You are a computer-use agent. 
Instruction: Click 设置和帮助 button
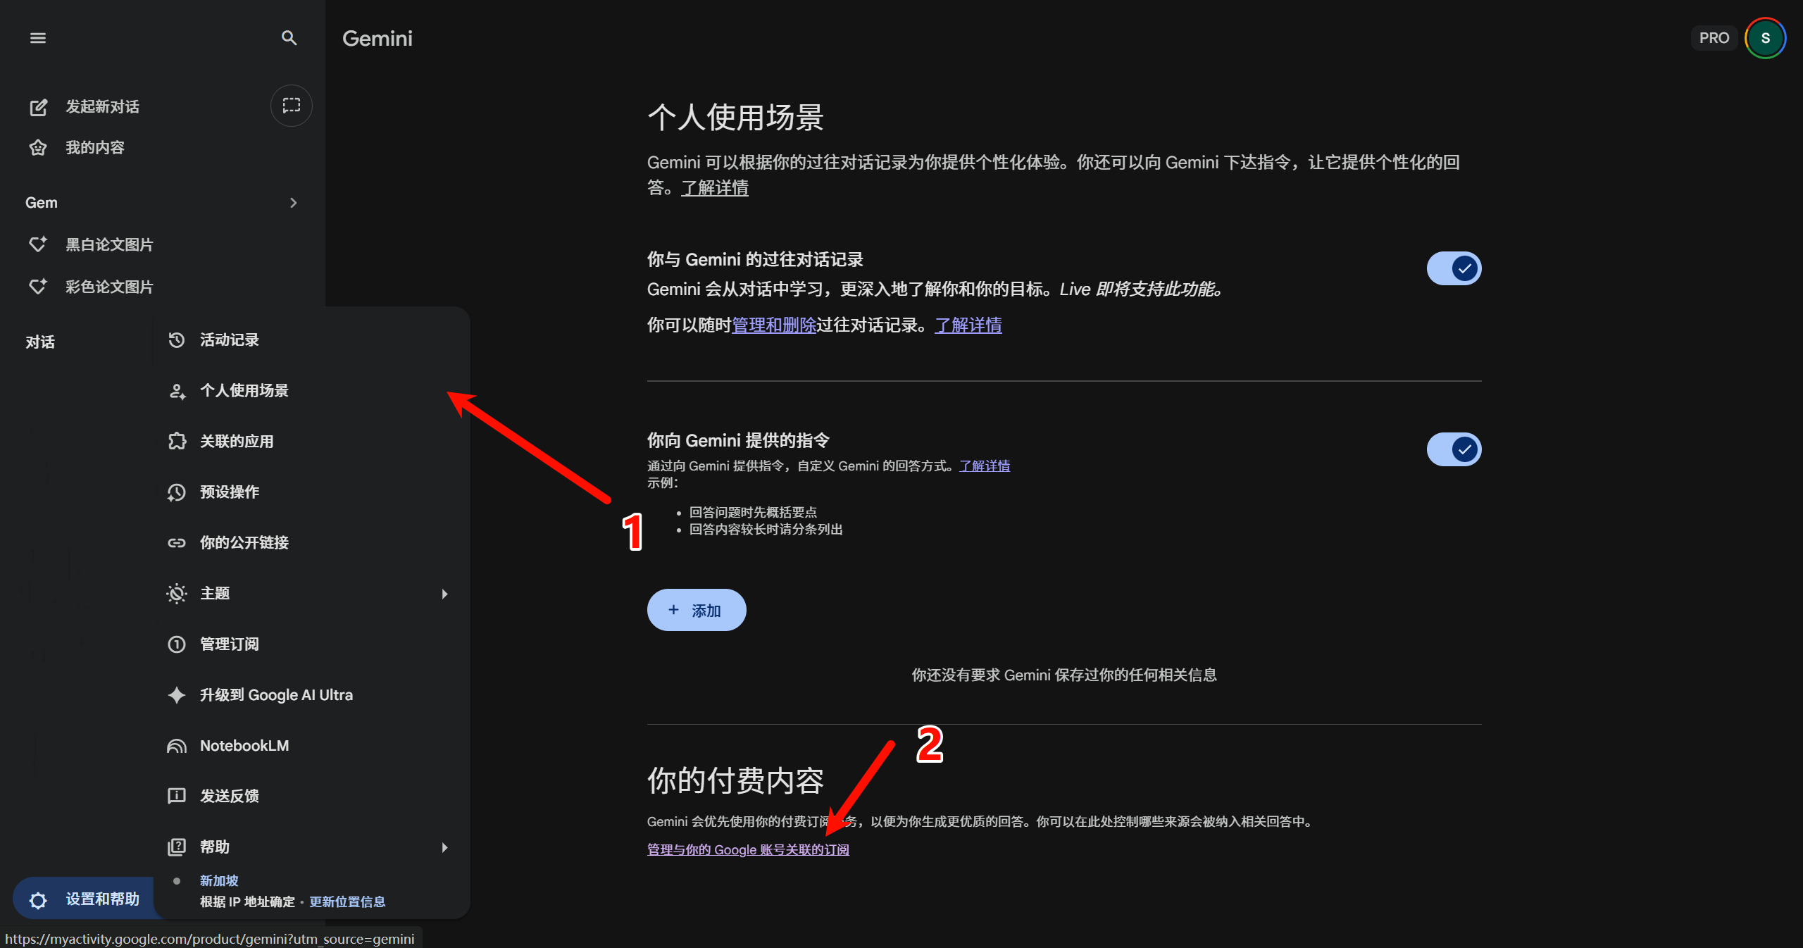(85, 899)
